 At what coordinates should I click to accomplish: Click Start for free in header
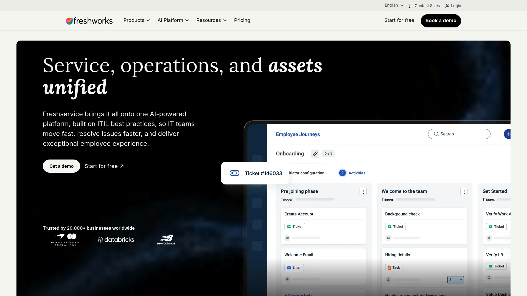pos(399,20)
